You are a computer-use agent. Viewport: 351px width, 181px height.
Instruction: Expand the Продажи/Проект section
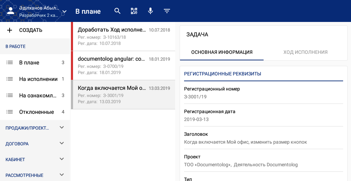[62, 128]
